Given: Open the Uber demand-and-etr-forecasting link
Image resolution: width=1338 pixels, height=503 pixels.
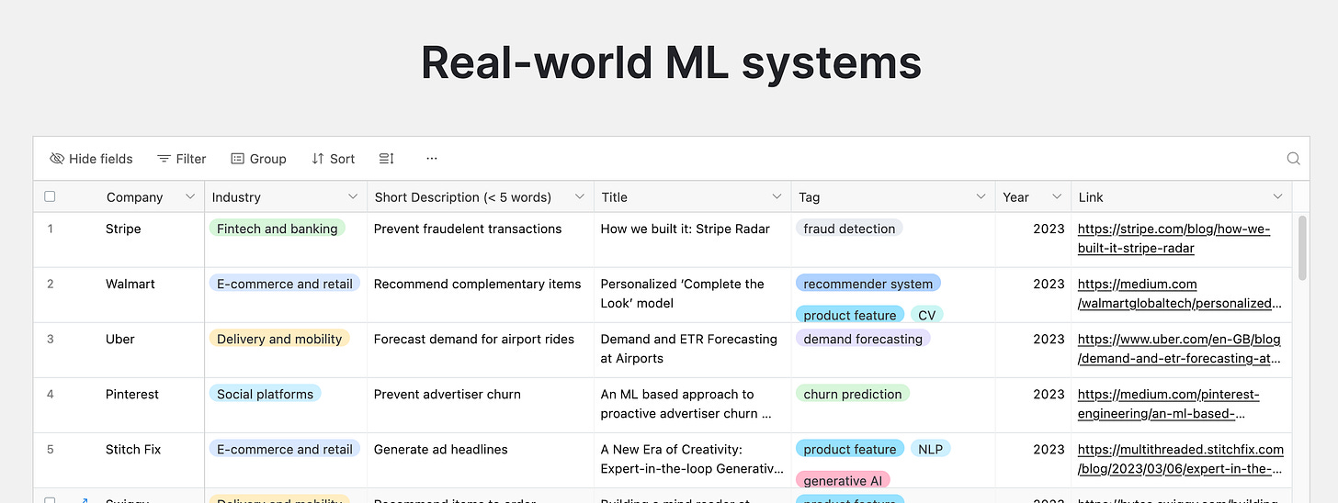Looking at the screenshot, I should (1179, 349).
